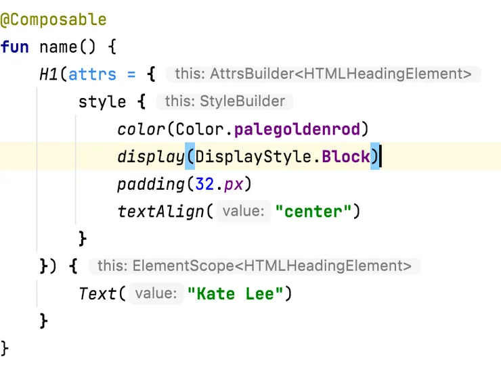Click the ElementScope<HTMLHeadingElement> inlay hint
The width and height of the screenshot is (501, 367).
255,266
